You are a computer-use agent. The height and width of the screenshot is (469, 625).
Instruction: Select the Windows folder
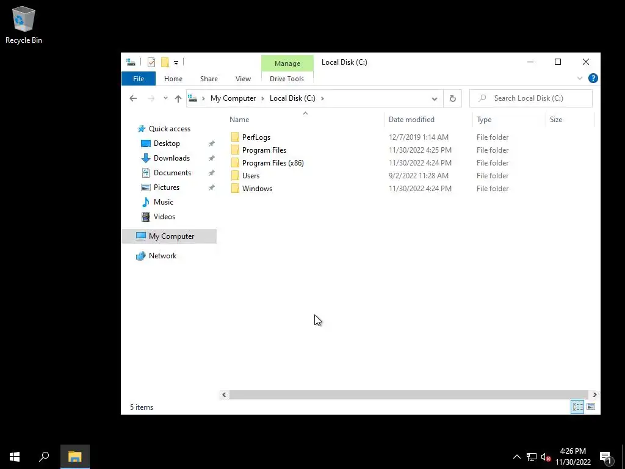(x=257, y=188)
